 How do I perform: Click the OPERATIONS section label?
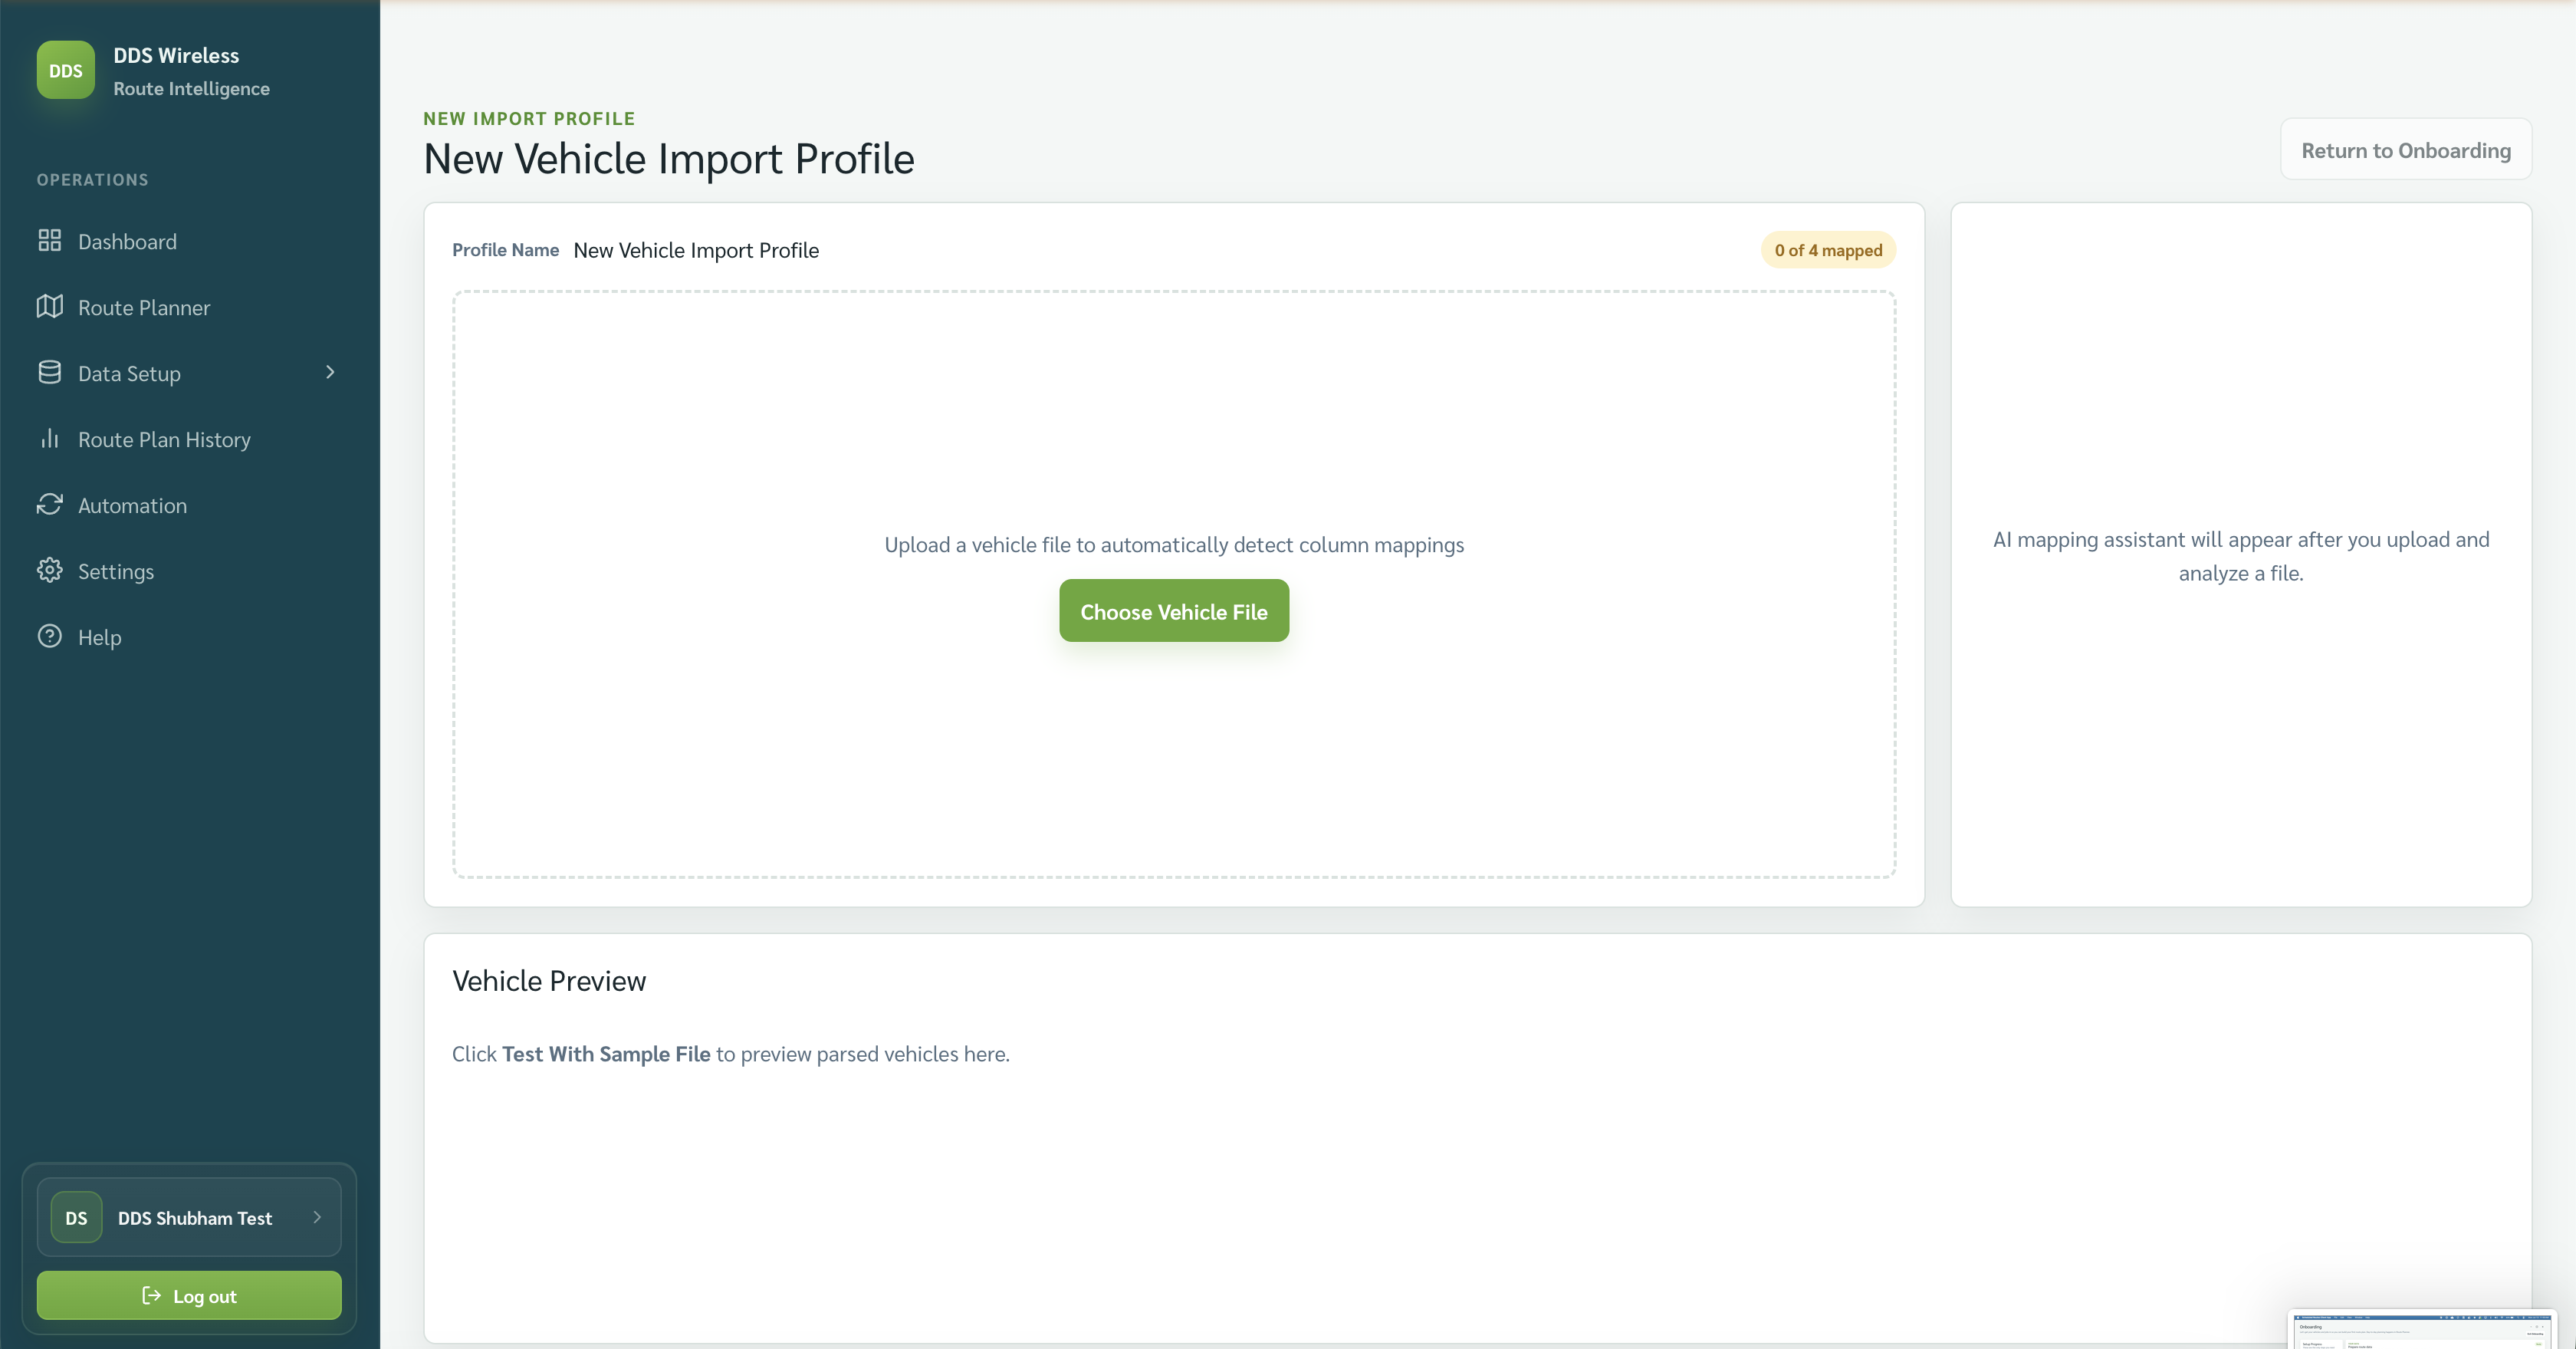click(x=93, y=180)
